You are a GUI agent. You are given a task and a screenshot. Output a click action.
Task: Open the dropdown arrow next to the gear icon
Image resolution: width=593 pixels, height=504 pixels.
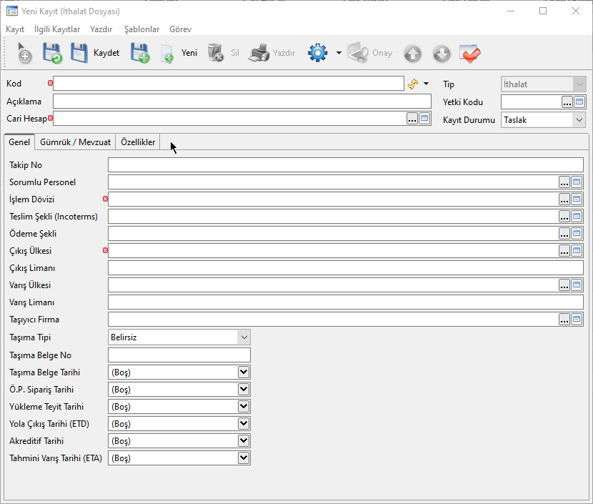point(339,54)
